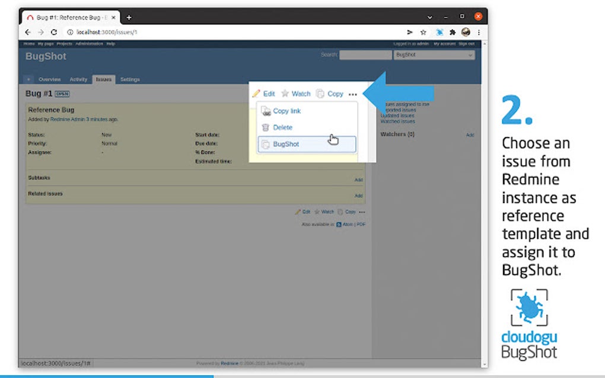Sign out of Redmine
605x378 pixels.
[467, 43]
